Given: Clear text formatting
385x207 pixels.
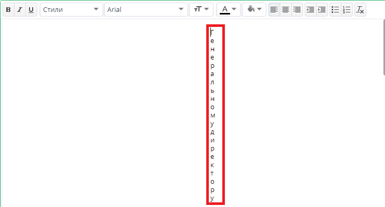Looking at the screenshot, I should coord(360,9).
